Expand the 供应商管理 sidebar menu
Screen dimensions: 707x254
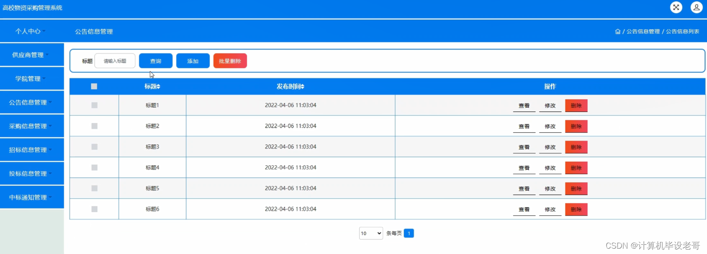tap(32, 55)
